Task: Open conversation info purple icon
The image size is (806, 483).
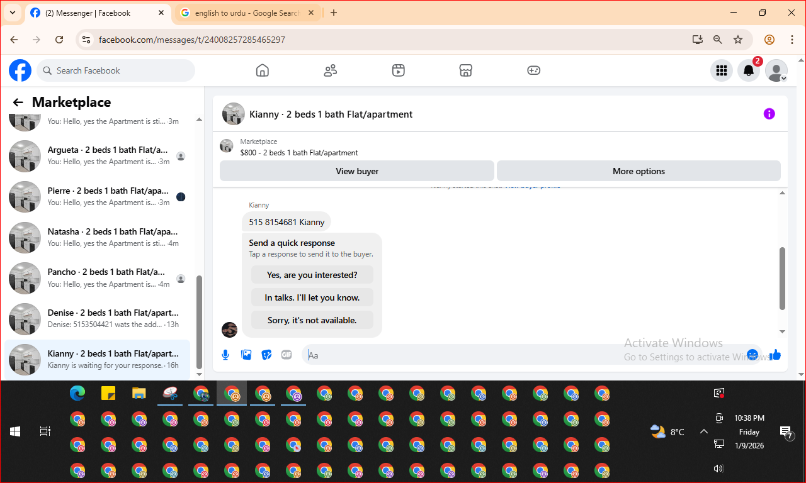Action: click(769, 114)
